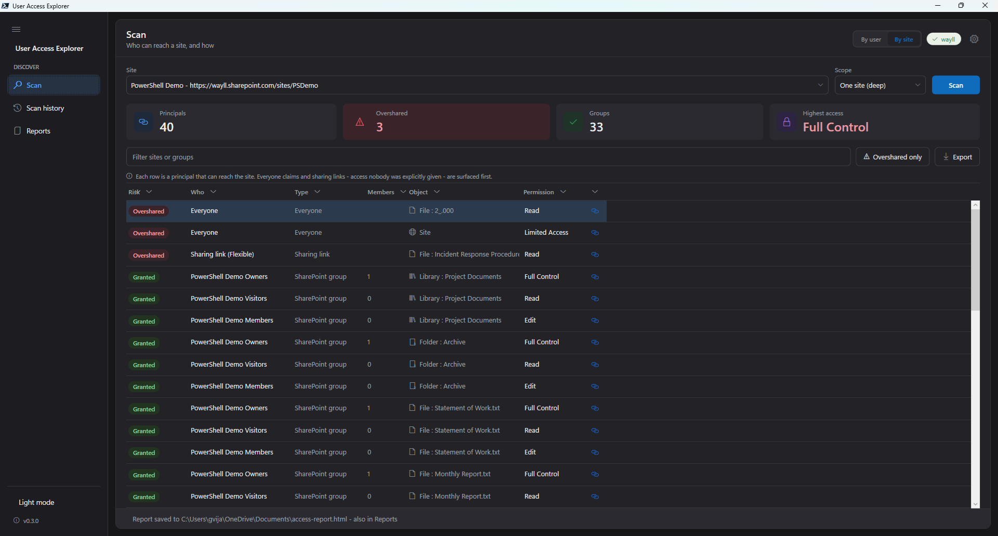Open Scan history page

pos(54,108)
